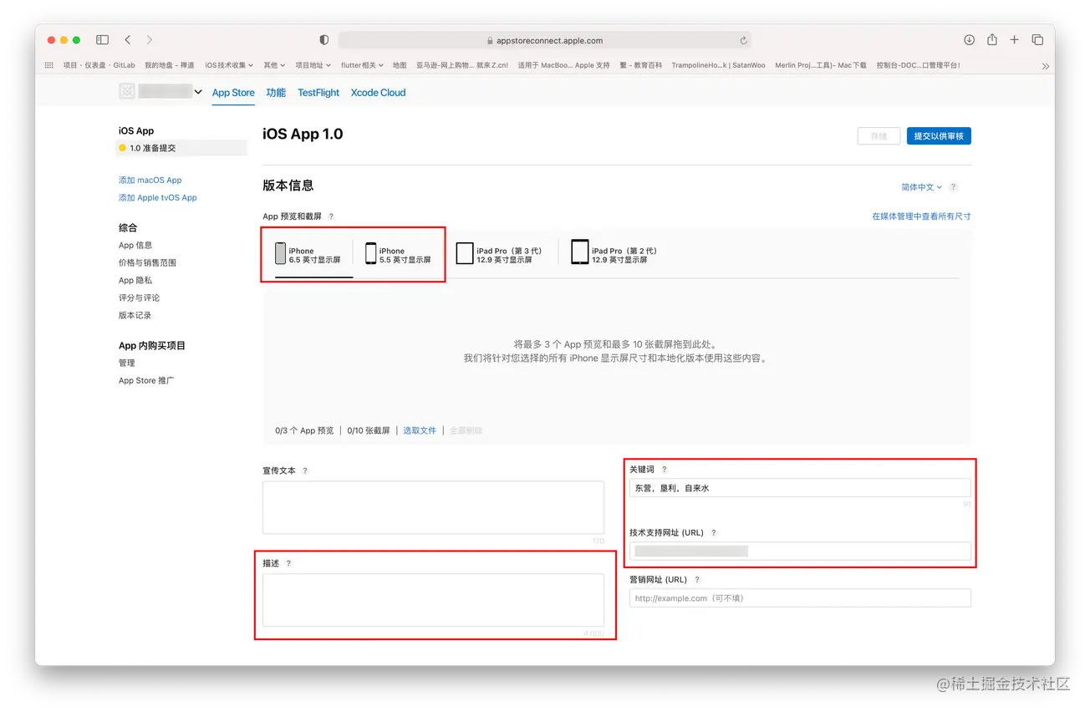This screenshot has width=1090, height=712.
Task: Click the 提交以供审核 button
Action: (x=939, y=136)
